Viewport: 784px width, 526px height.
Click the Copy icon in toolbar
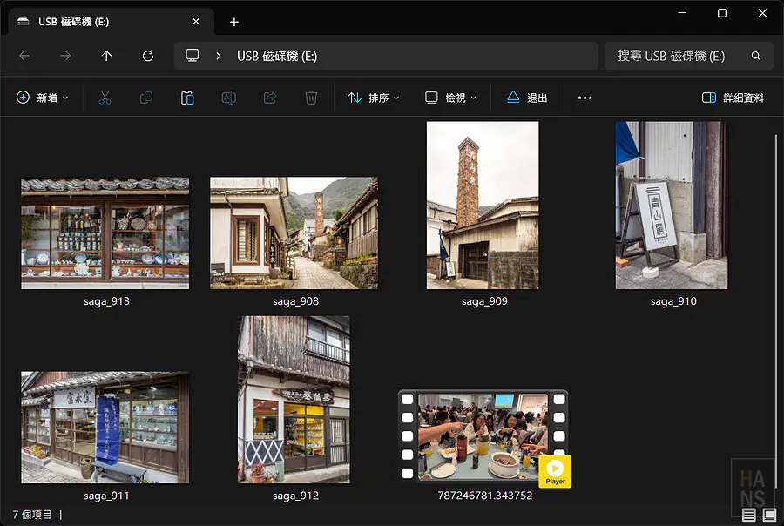146,98
